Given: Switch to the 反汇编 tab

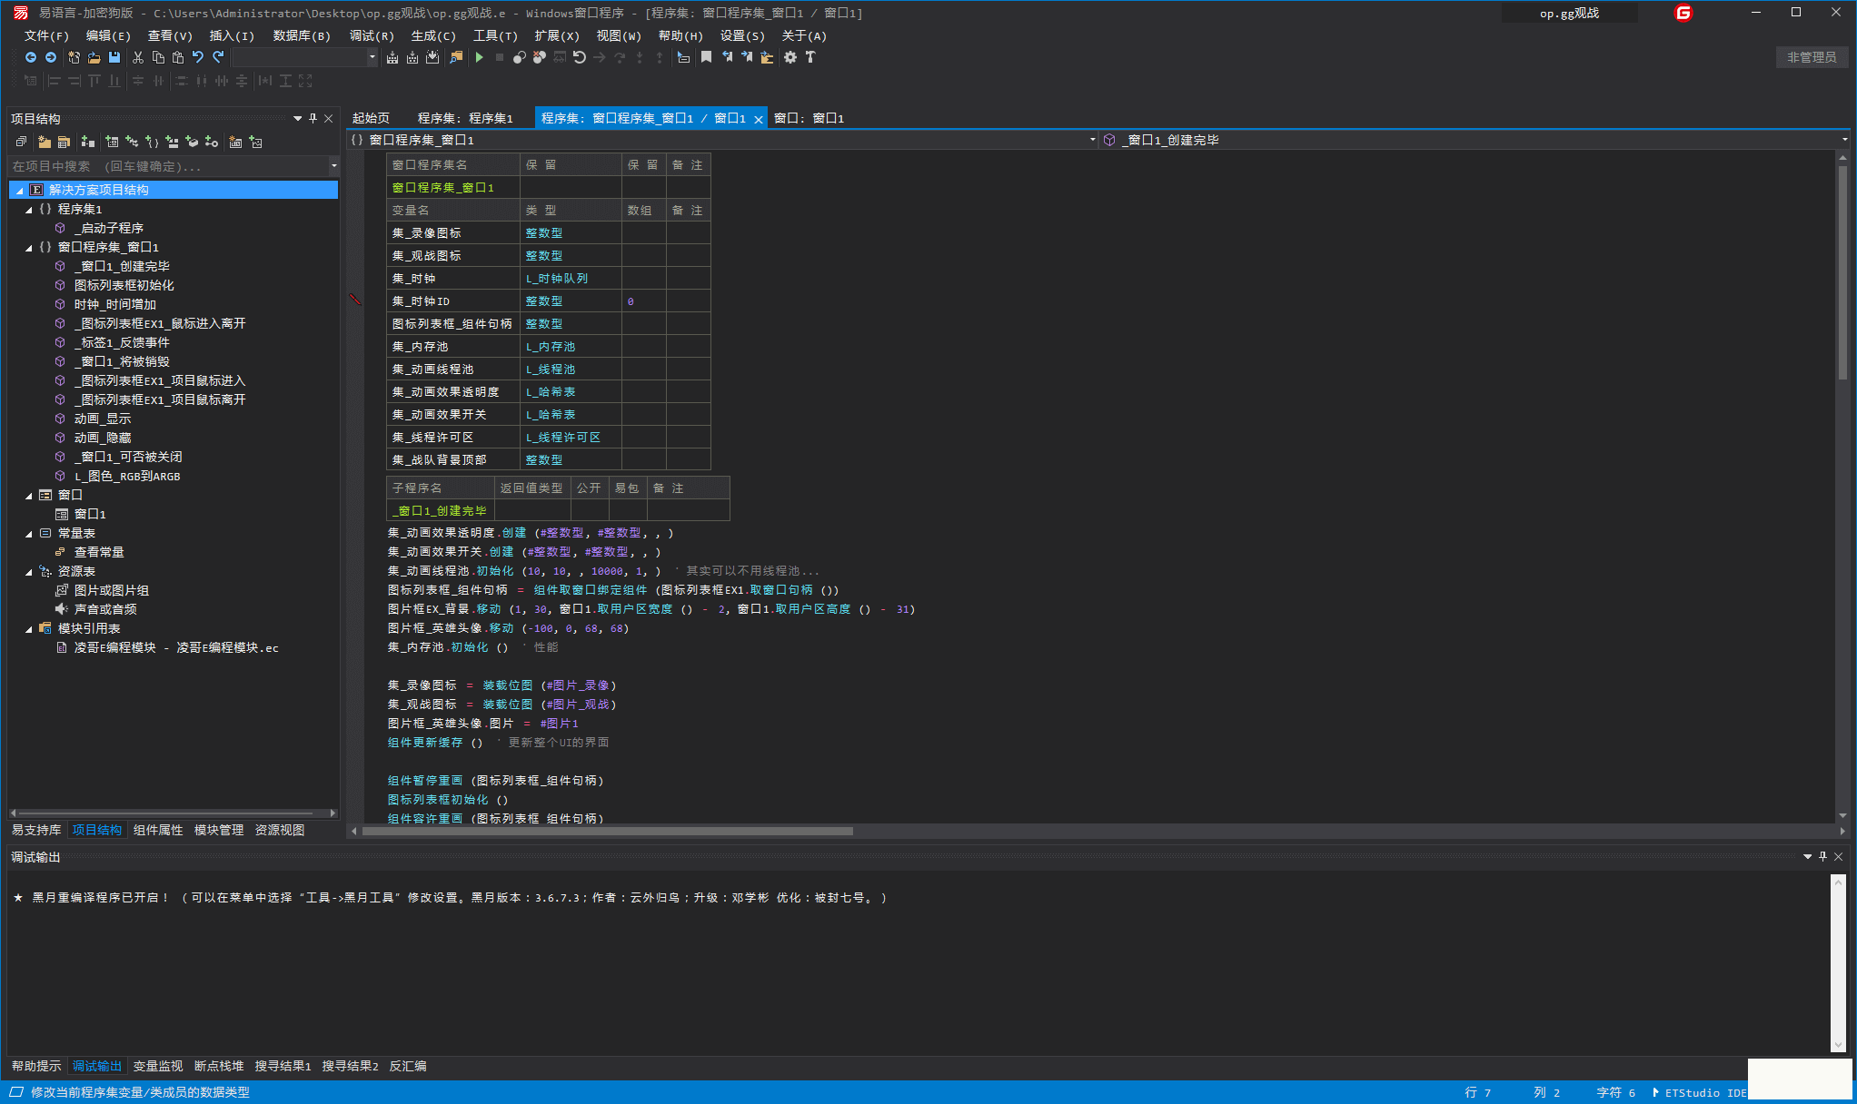Looking at the screenshot, I should pos(408,1066).
